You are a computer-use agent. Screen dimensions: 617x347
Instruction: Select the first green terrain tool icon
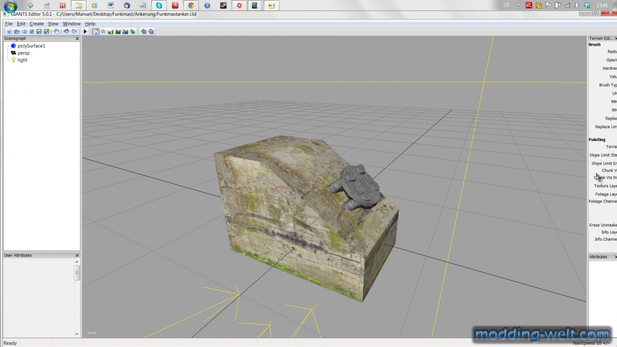(x=110, y=32)
